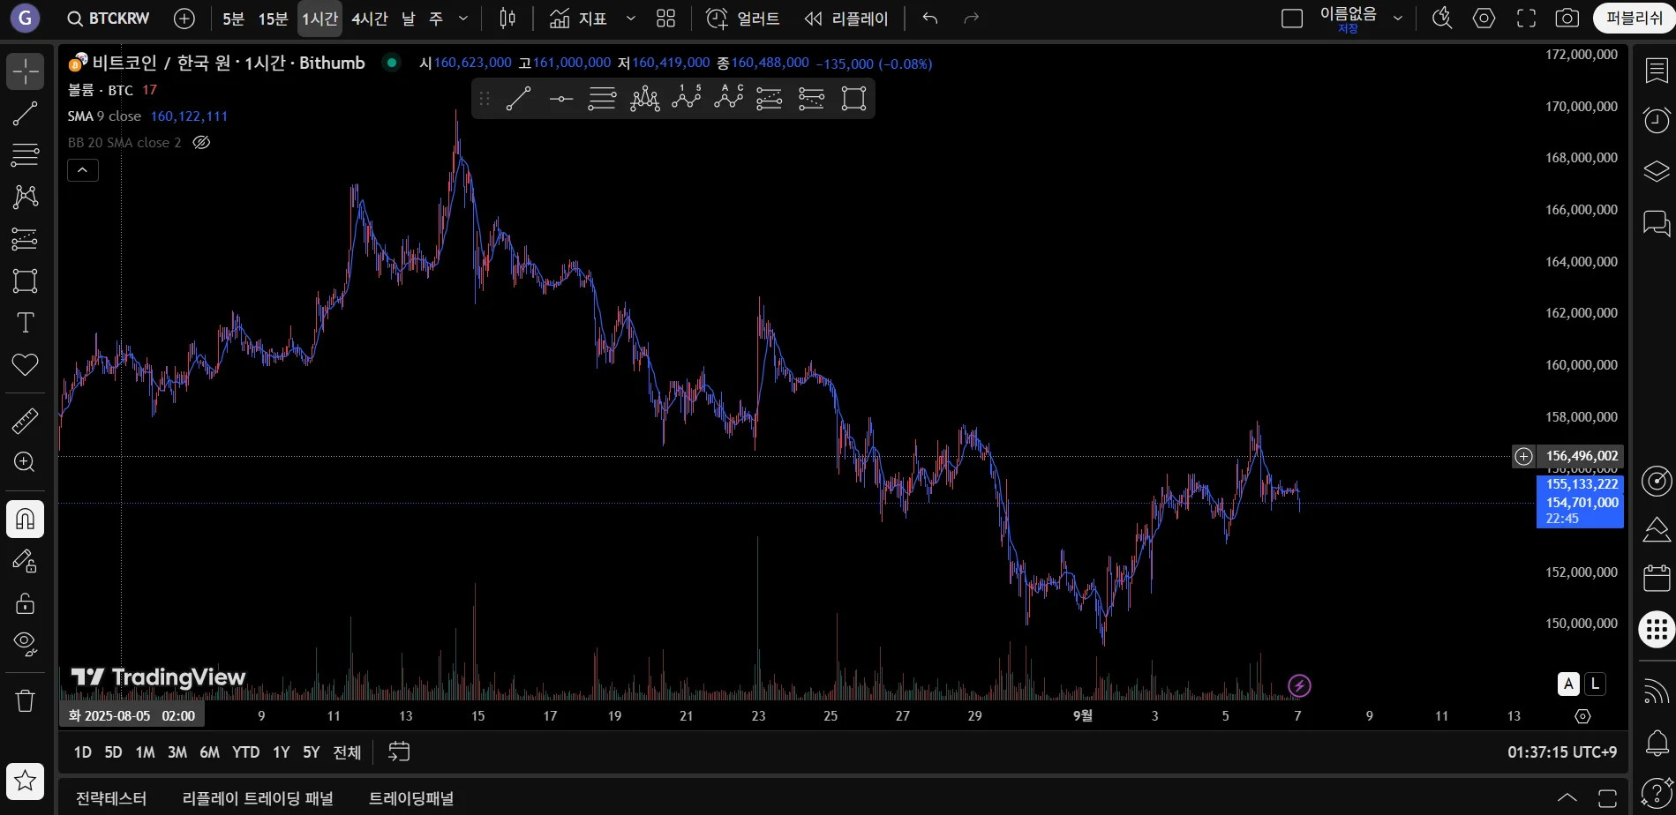This screenshot has width=1676, height=815.
Task: Pick the XABCD pattern tool in floating toolbar
Action: [645, 98]
